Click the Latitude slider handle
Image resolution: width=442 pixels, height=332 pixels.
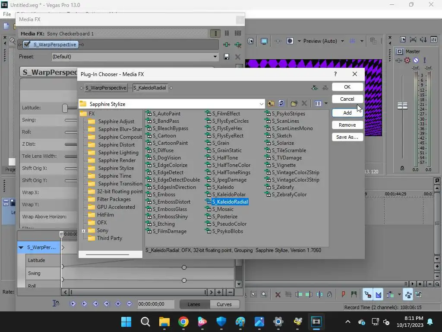(65, 108)
